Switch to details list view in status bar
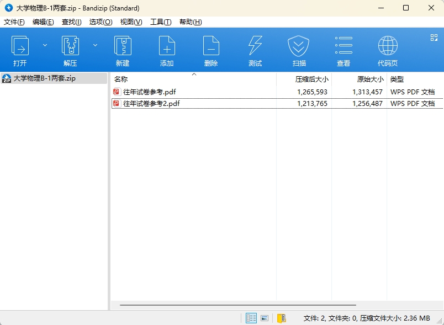The height and width of the screenshot is (325, 444). (251, 318)
